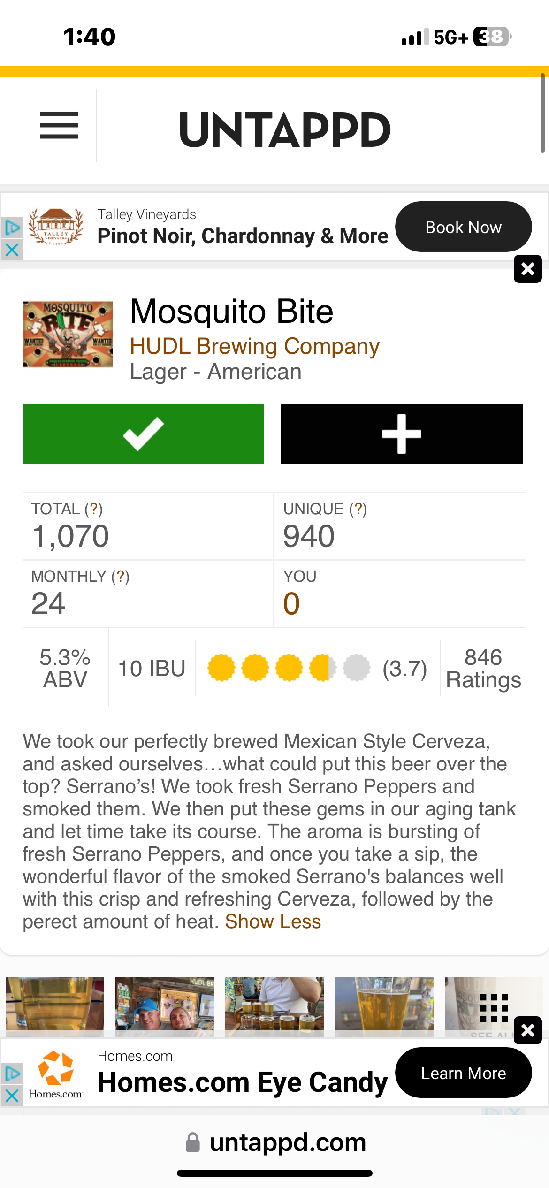Screen dimensions: 549x1188
Task: Tap the grid See All photos icon
Action: tap(494, 1008)
